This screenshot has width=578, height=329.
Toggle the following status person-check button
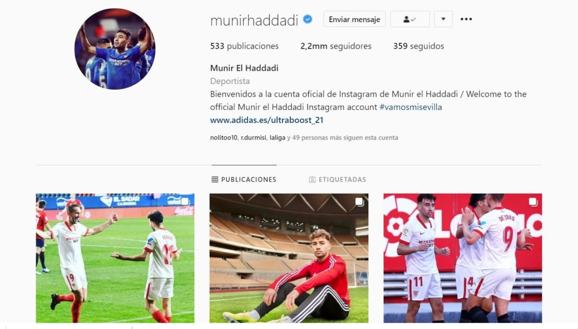coord(409,19)
